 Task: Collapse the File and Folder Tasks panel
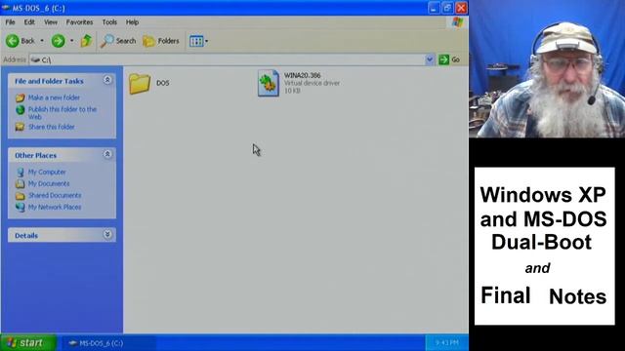107,80
